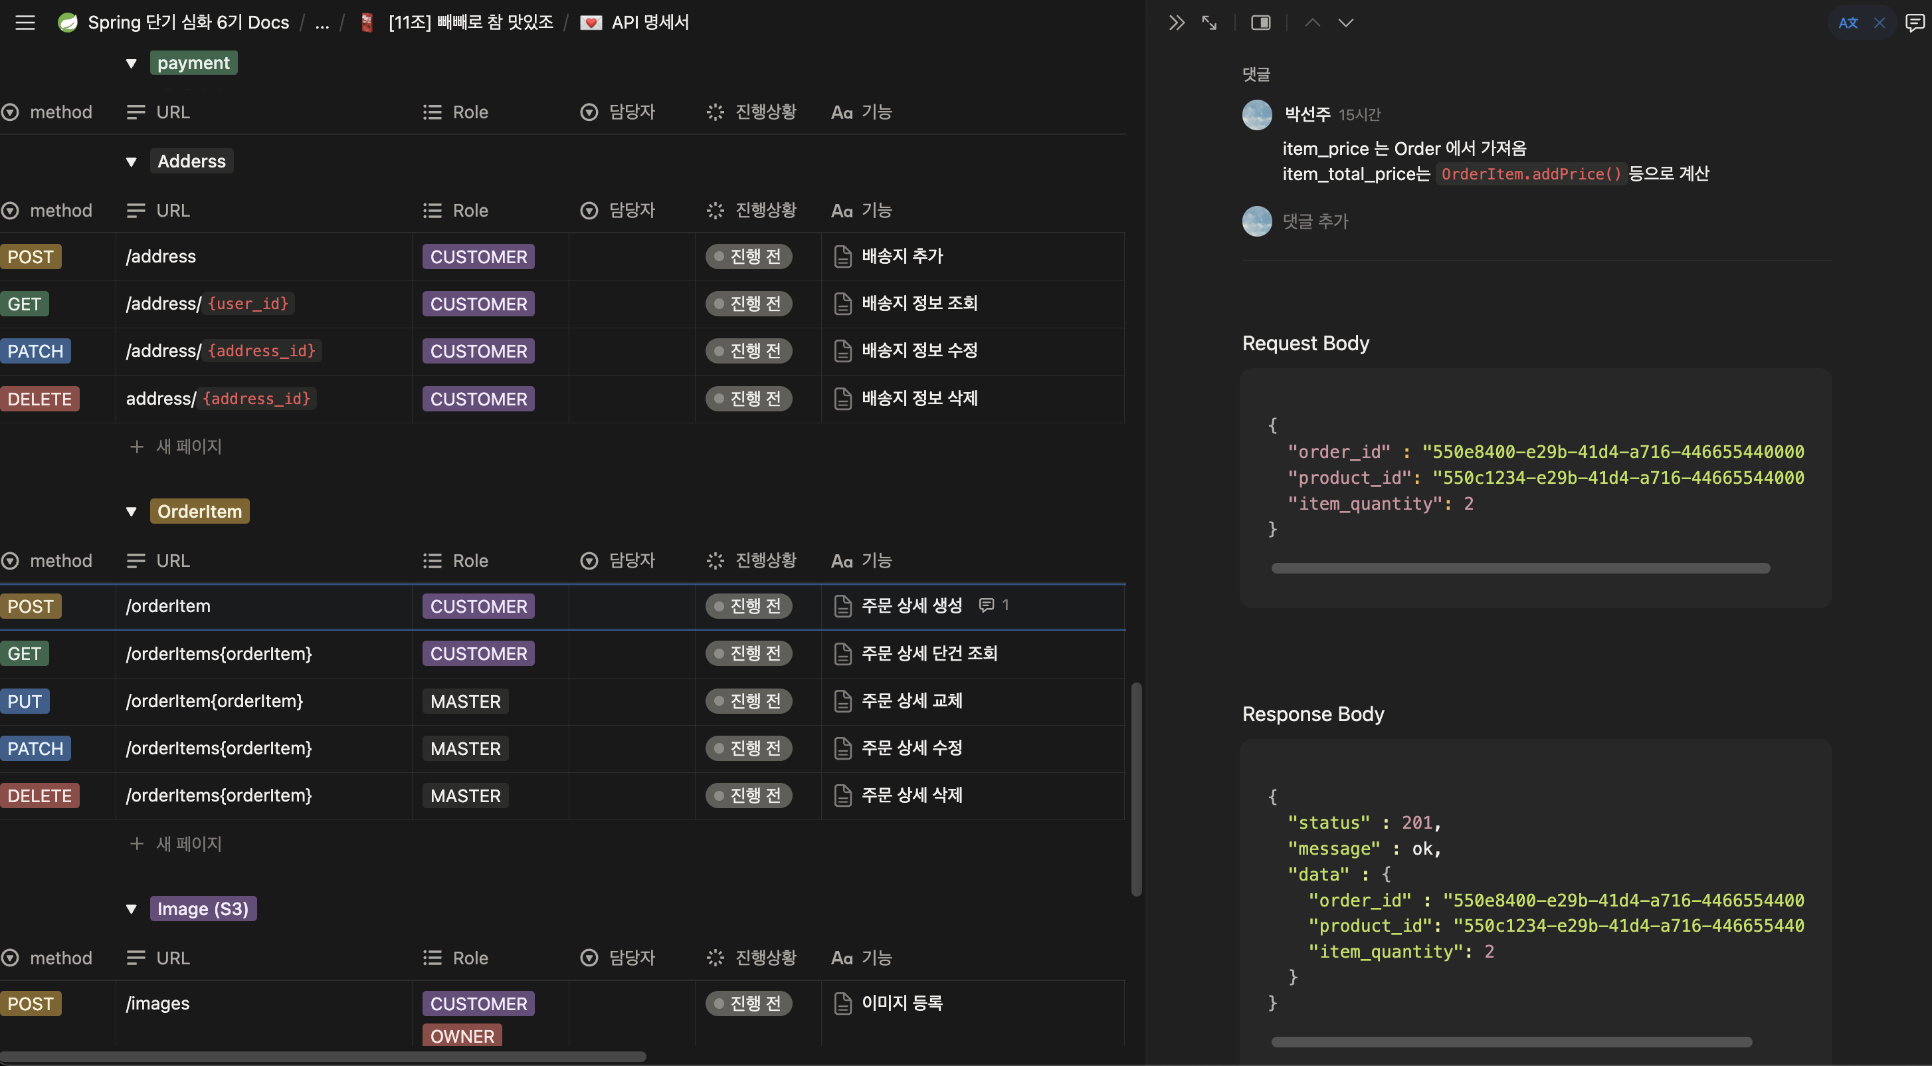The height and width of the screenshot is (1066, 1932).
Task: Open comments panel icon at top right
Action: [x=1914, y=23]
